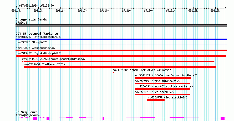Open the nsv4261354 (gnomADStructuralVariants) label
This screenshot has width=234, height=121.
[x=142, y=70]
